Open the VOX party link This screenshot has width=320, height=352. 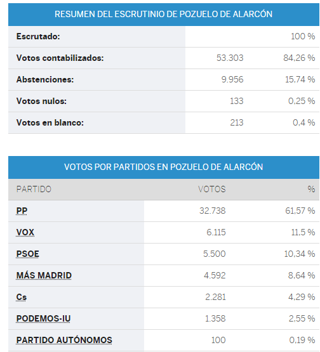pos(25,232)
